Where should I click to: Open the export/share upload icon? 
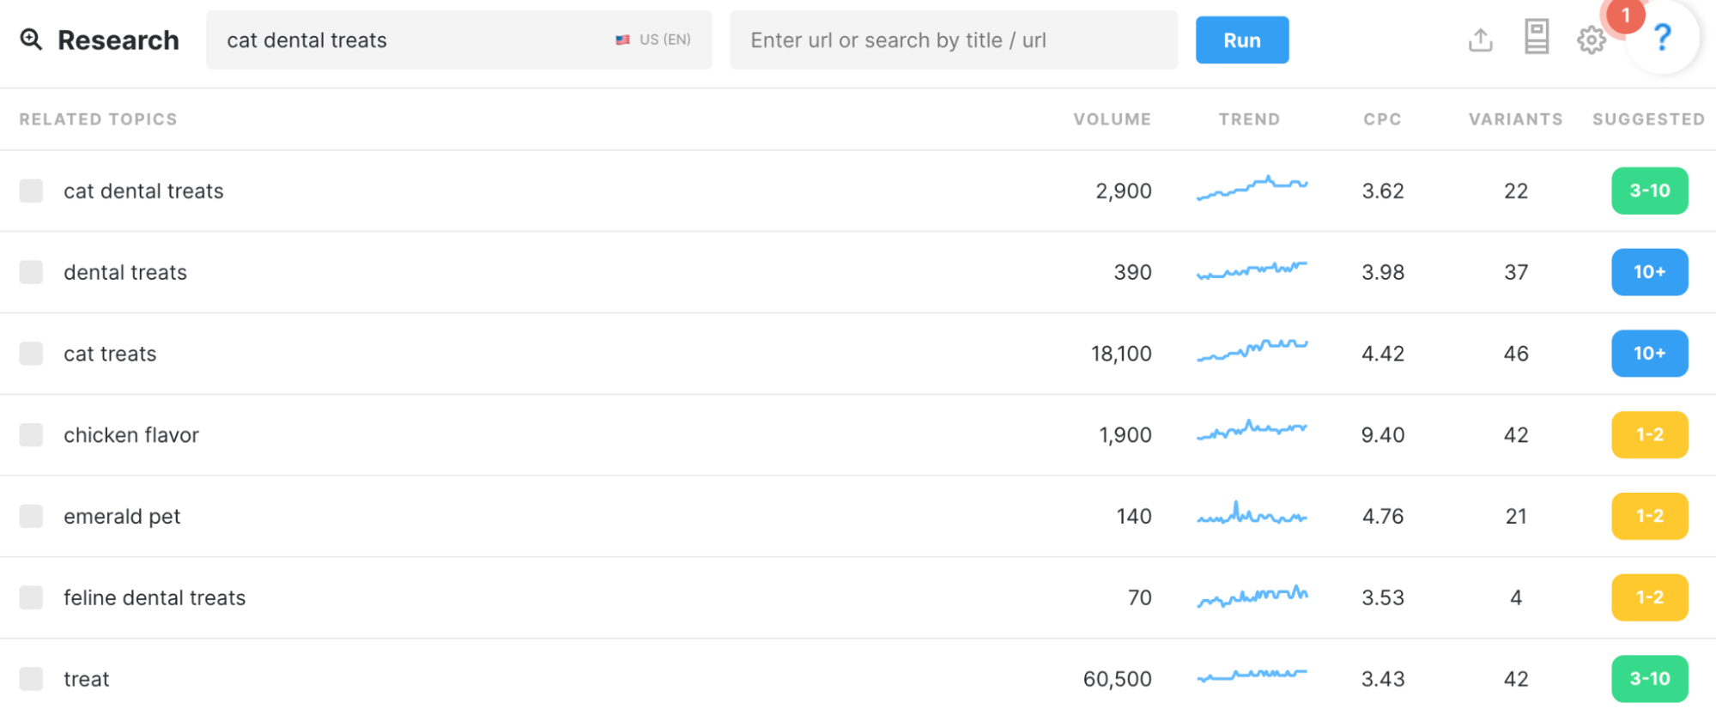click(x=1481, y=39)
